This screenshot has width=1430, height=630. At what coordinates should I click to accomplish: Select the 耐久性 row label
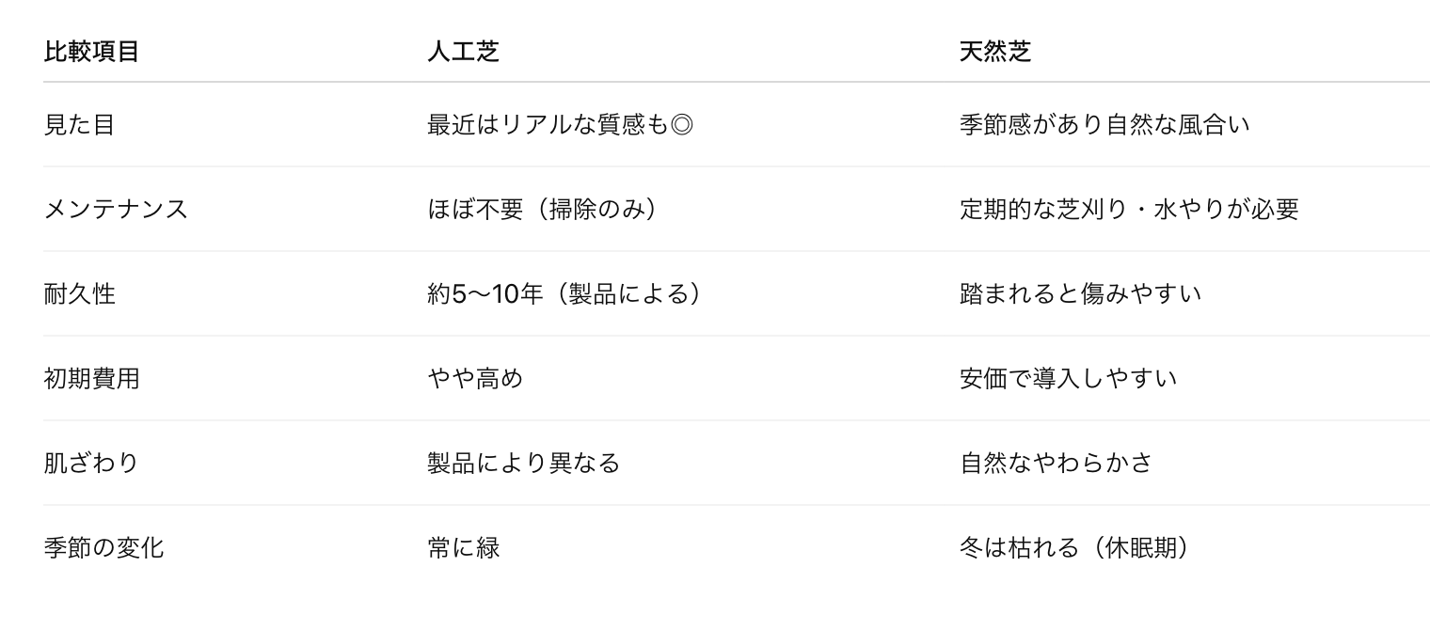(79, 293)
